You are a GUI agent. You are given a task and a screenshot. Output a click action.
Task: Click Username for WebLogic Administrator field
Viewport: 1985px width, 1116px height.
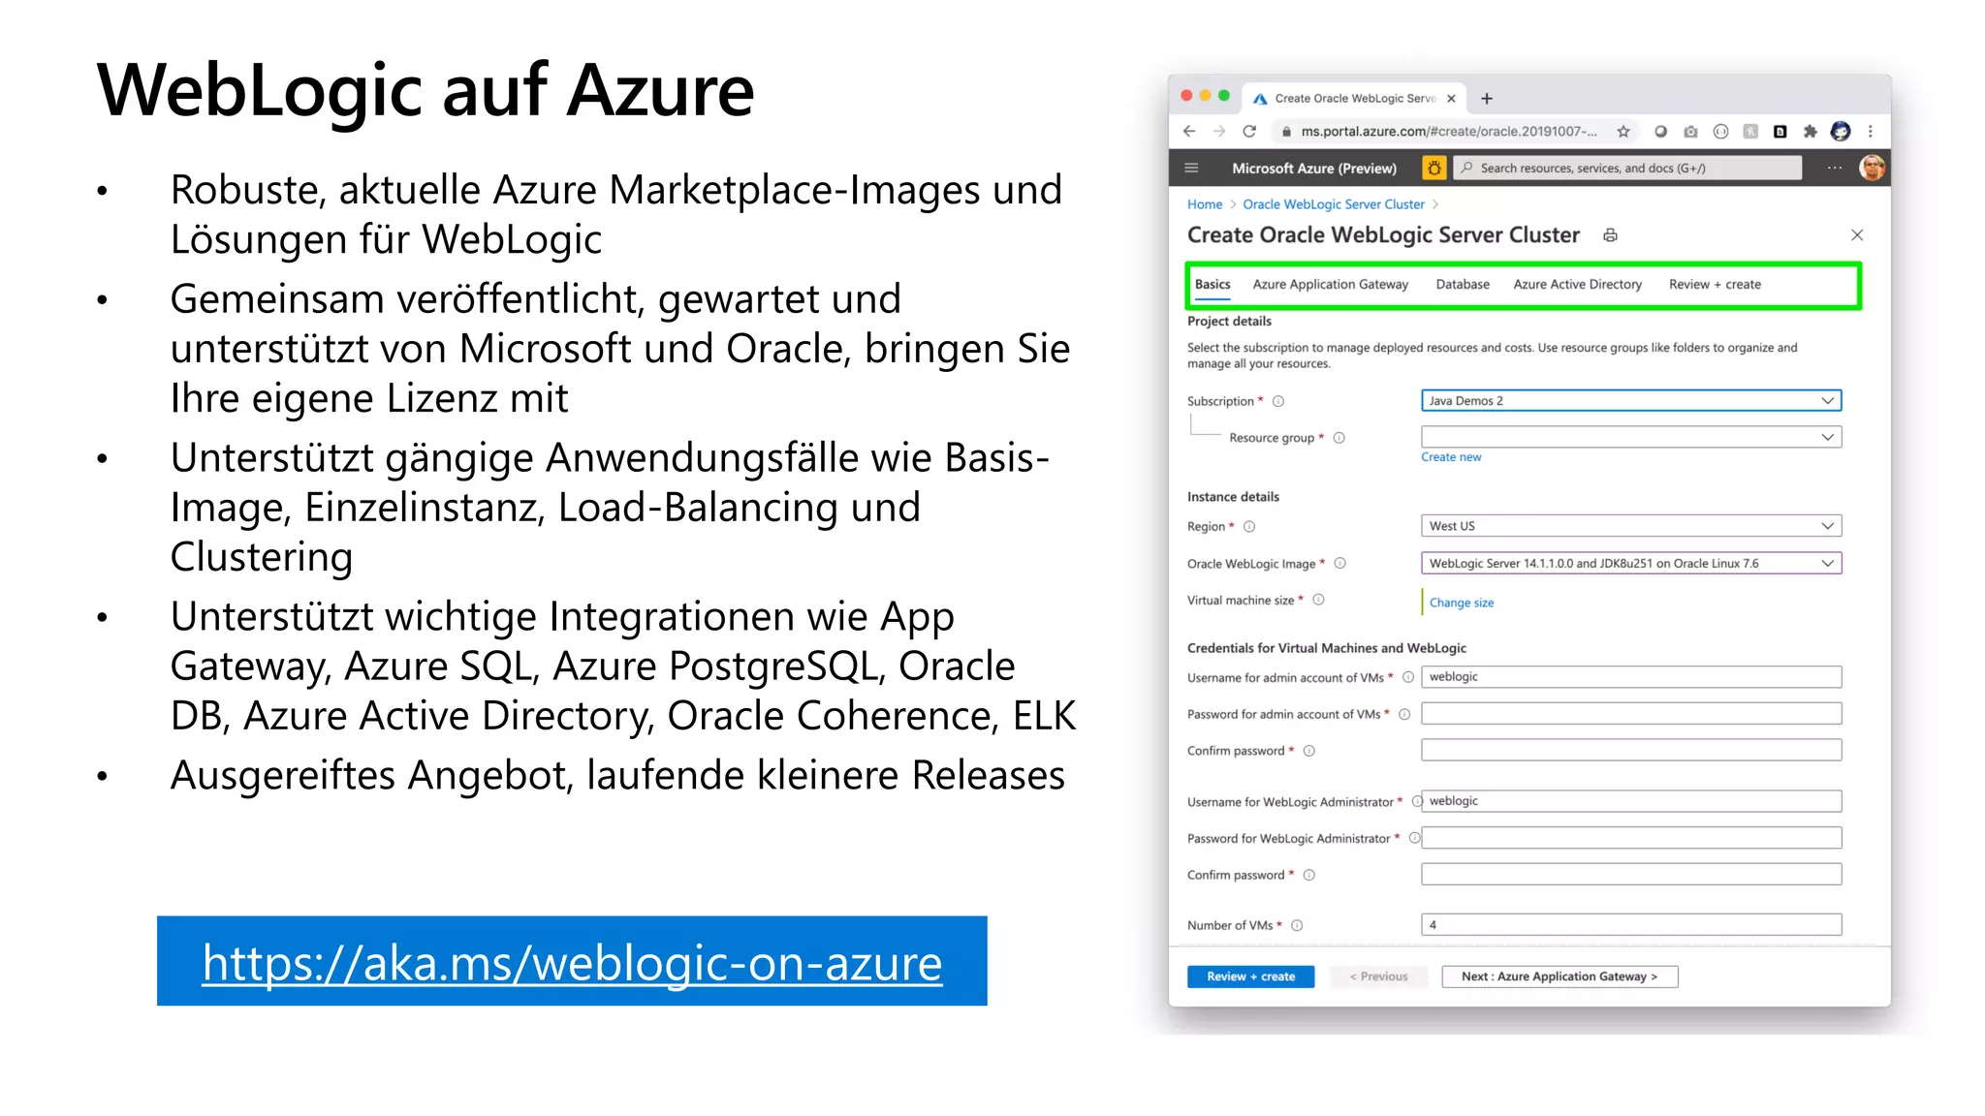click(x=1631, y=801)
